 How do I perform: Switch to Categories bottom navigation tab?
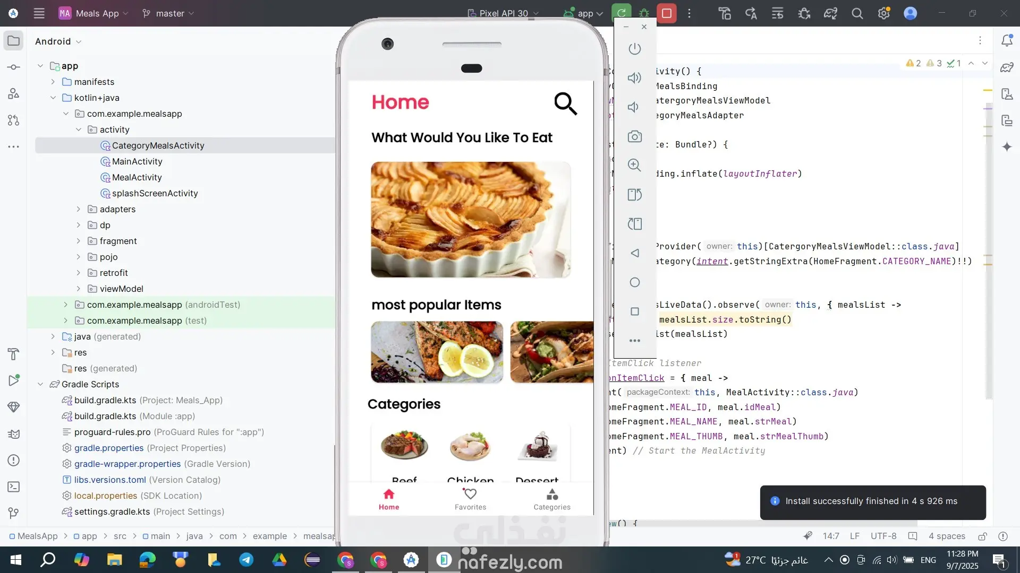(552, 499)
